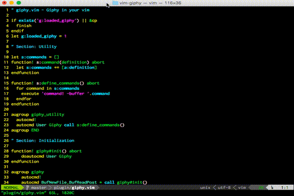
Task: Click the folder icon beside the vim-giphy title
Action: click(x=115, y=3)
